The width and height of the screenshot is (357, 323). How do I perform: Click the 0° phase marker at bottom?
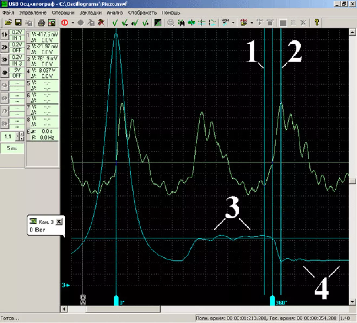coord(116,301)
